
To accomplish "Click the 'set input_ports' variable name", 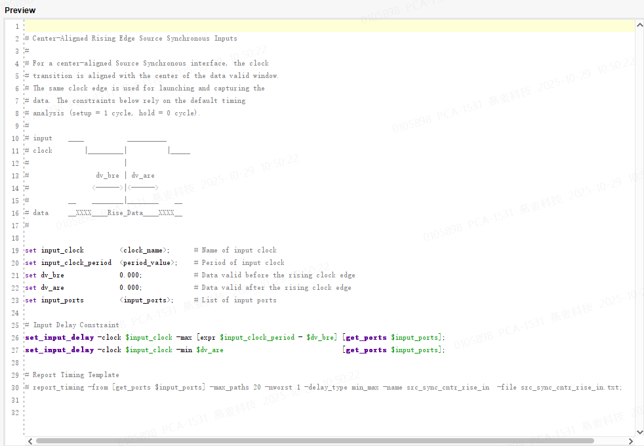I will coord(62,300).
